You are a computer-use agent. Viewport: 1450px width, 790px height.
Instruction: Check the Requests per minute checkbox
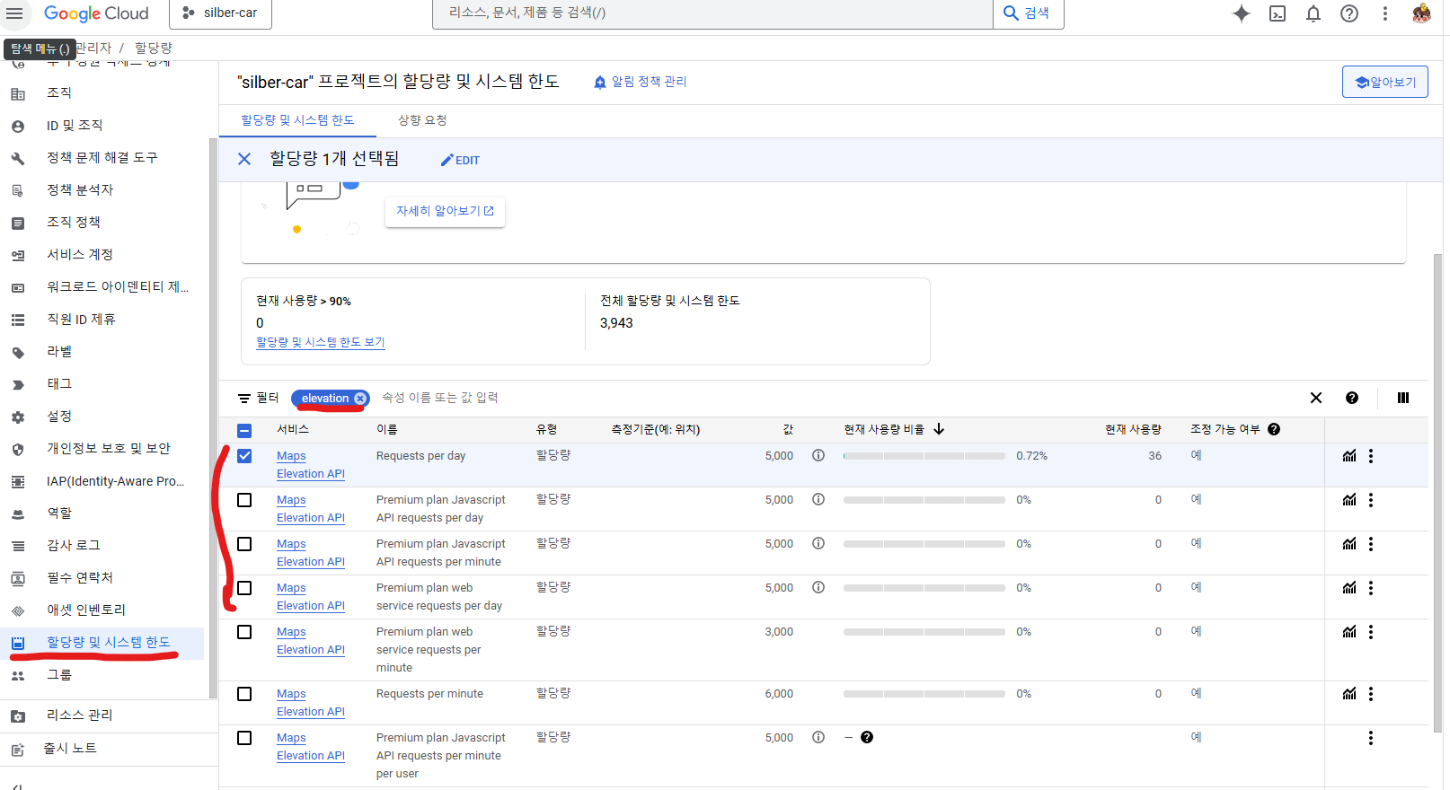tap(244, 694)
